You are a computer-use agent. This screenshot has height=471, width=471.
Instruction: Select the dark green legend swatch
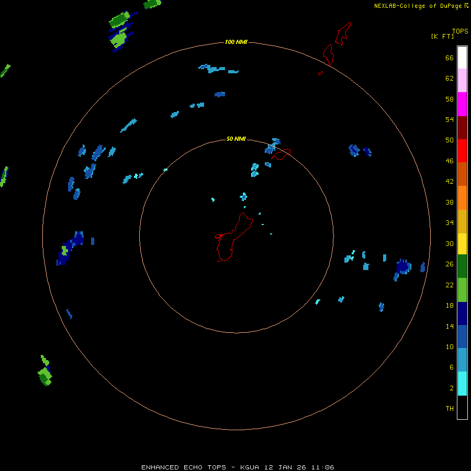coord(462,266)
